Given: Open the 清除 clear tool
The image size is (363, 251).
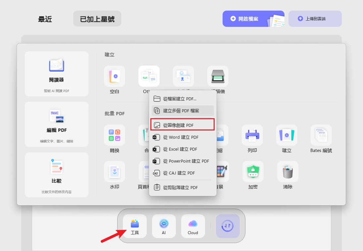Looking at the screenshot, I should [288, 172].
